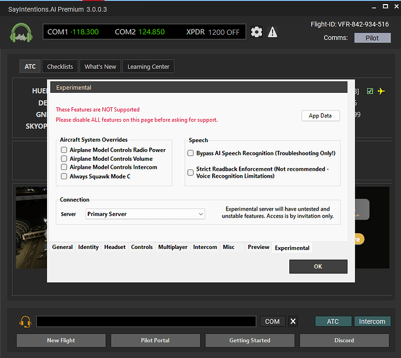Open the Discord link button
401x358 pixels.
[x=344, y=341]
